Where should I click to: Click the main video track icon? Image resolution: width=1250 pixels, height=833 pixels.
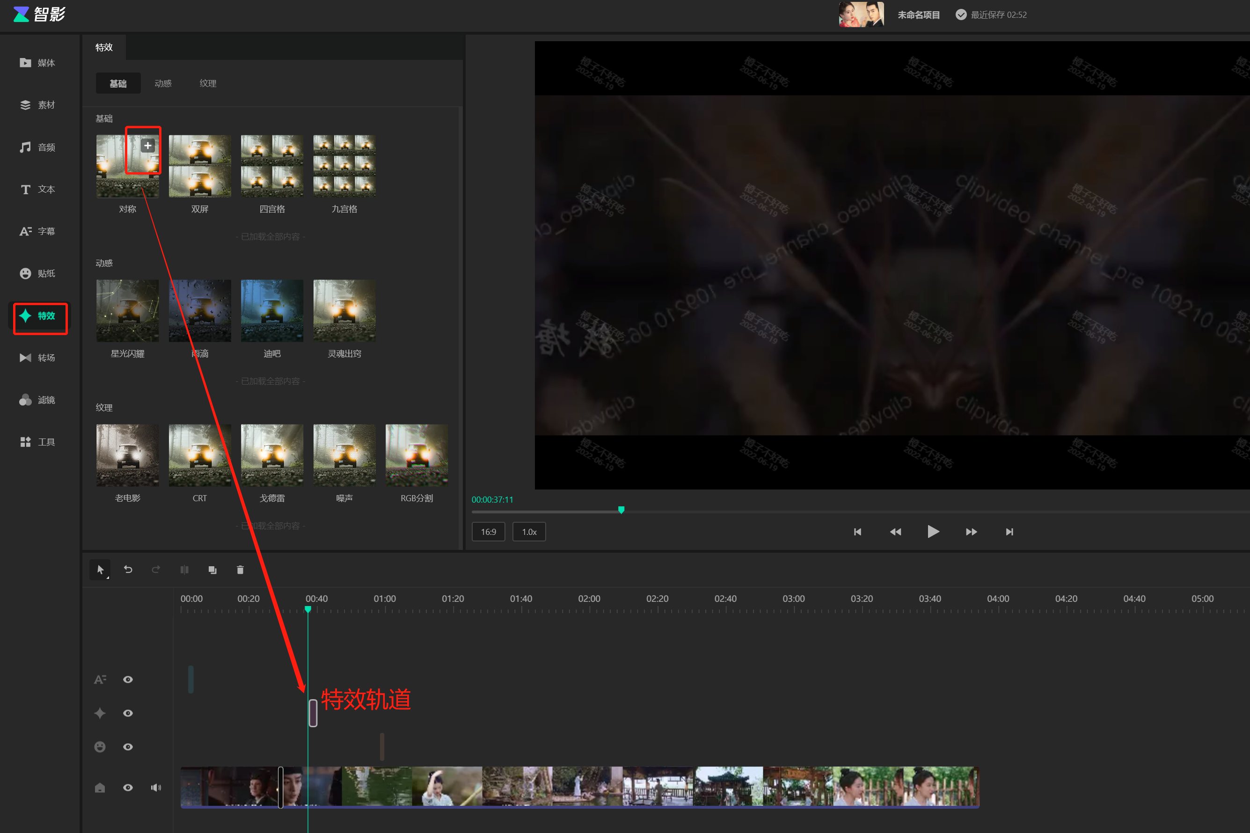pyautogui.click(x=100, y=787)
